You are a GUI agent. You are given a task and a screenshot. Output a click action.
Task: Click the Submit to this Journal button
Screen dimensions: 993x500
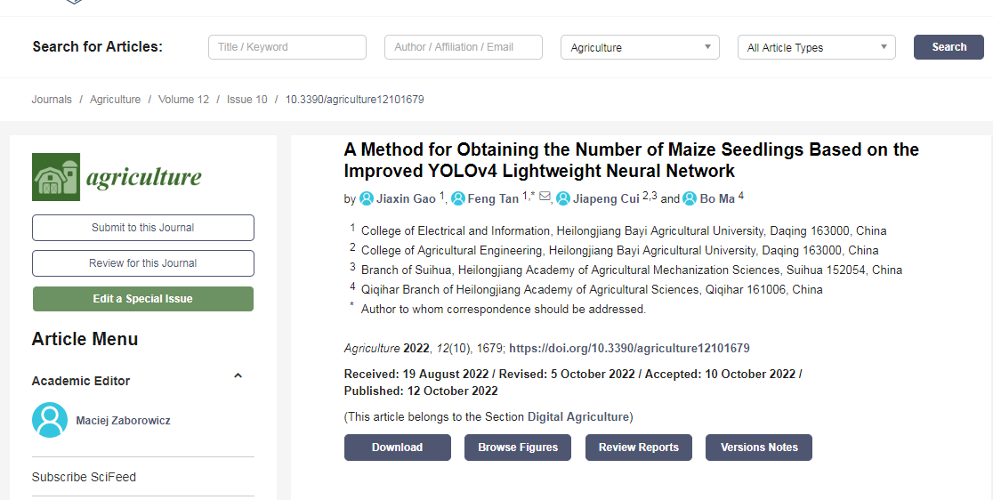pos(142,228)
